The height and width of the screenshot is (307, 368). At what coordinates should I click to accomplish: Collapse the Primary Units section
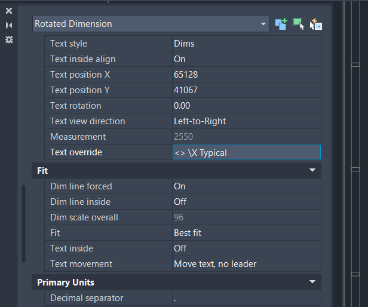point(312,282)
